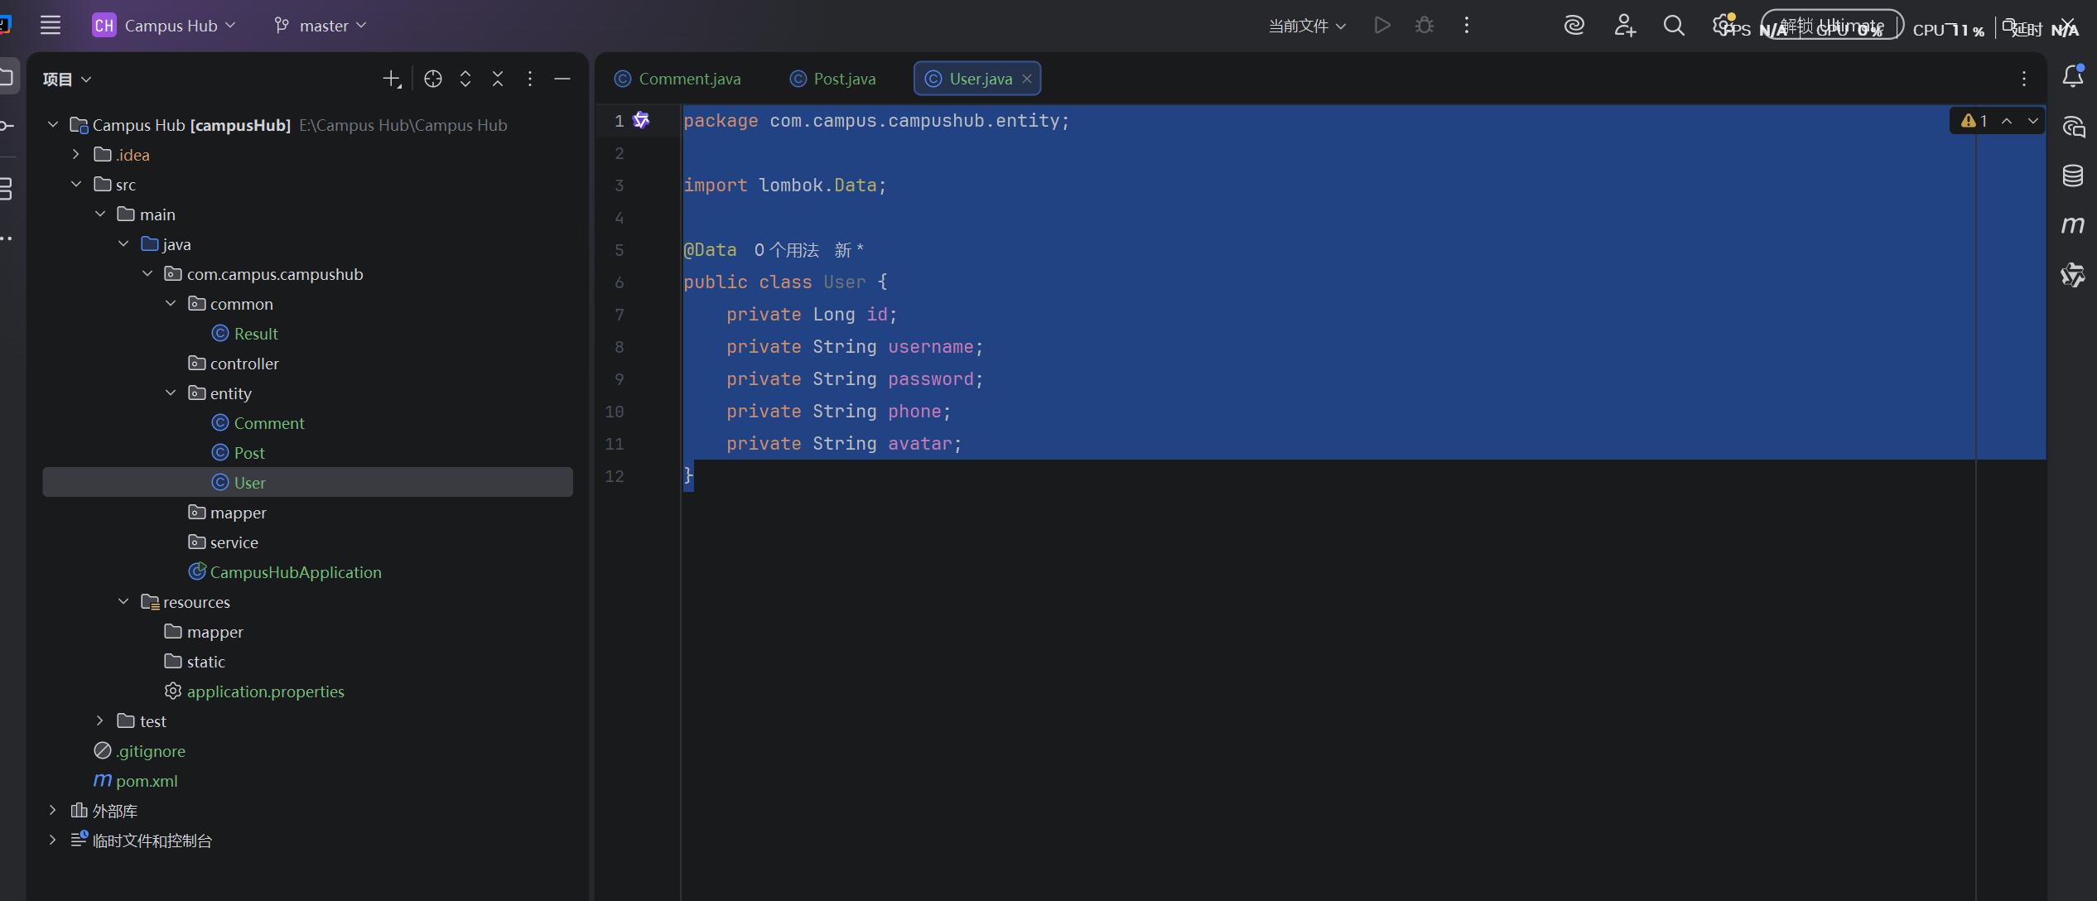Open main hamburger menu
This screenshot has width=2097, height=901.
click(51, 26)
